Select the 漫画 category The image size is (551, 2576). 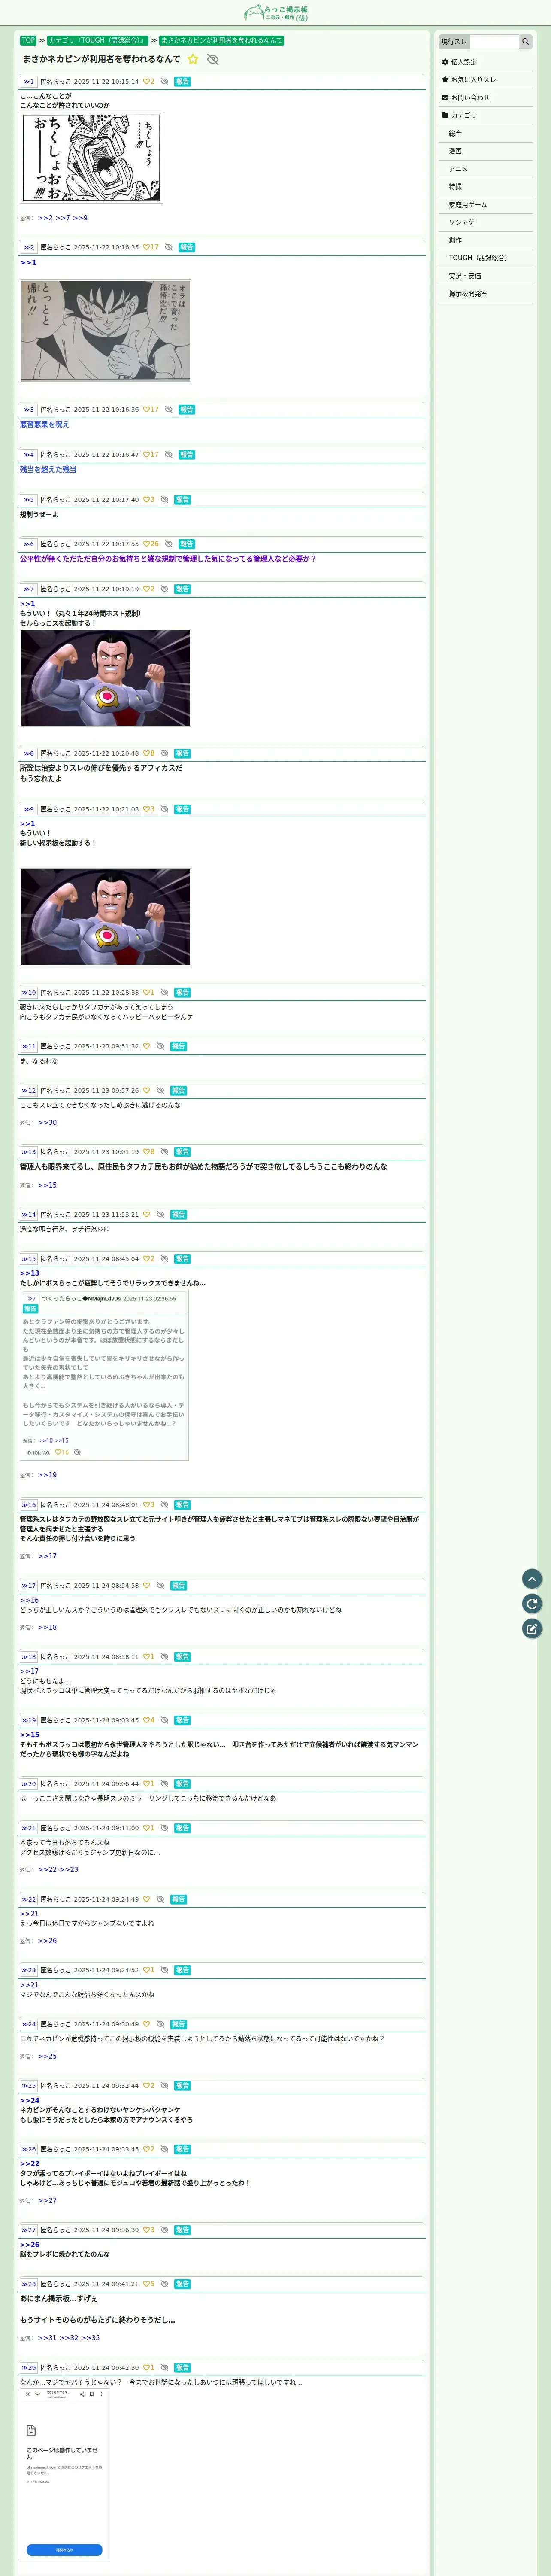[x=455, y=152]
